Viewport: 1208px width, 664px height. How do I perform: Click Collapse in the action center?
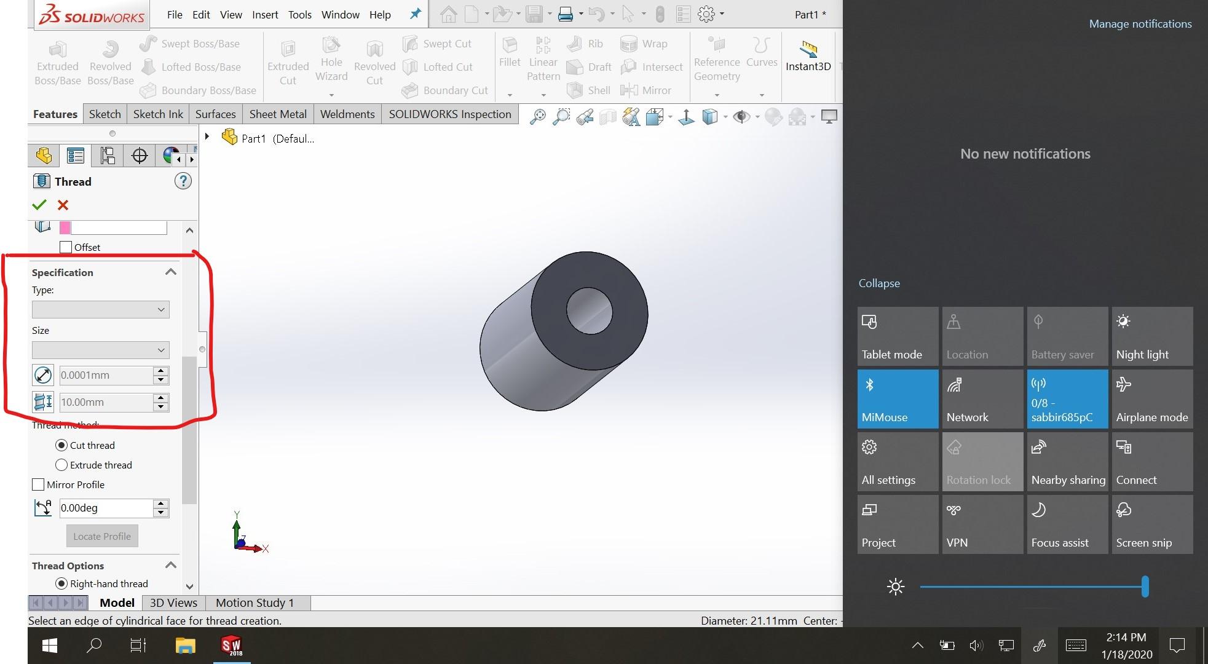[878, 283]
